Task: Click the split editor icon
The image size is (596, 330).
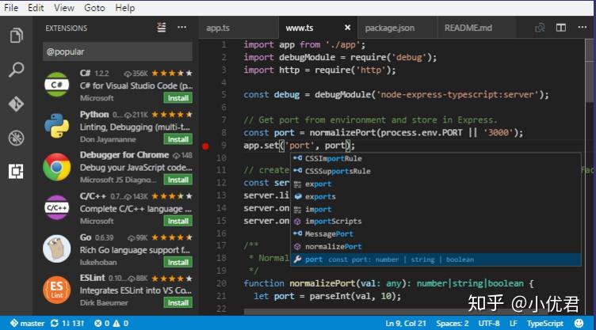Action: [x=561, y=28]
